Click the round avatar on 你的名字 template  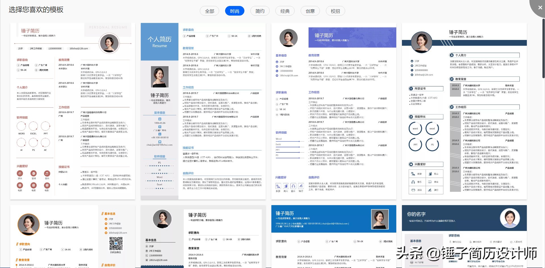click(x=510, y=218)
